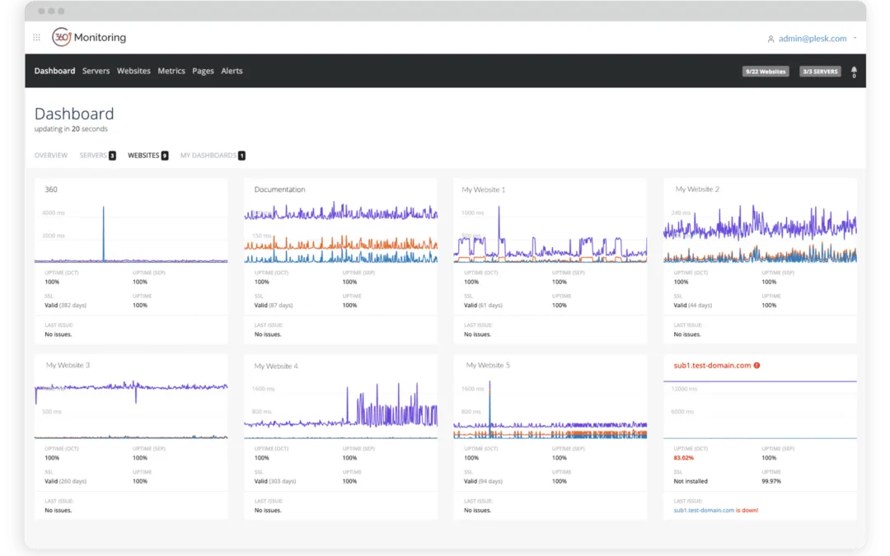
Task: Select the Websites item in the navigation bar
Action: [x=133, y=71]
